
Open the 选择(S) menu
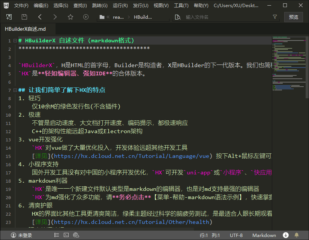61,6
